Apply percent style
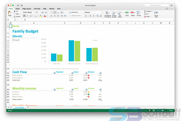This screenshot has width=181, height=121. tap(91, 16)
